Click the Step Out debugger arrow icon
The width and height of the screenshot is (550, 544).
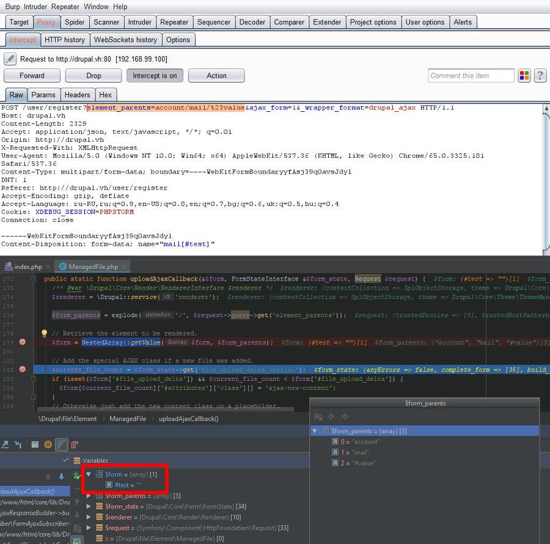pyautogui.click(x=5, y=444)
